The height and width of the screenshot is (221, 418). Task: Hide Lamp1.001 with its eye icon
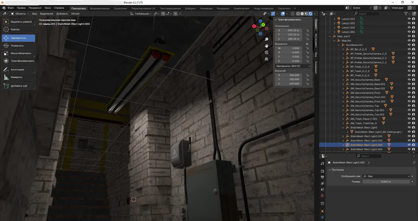click(409, 19)
